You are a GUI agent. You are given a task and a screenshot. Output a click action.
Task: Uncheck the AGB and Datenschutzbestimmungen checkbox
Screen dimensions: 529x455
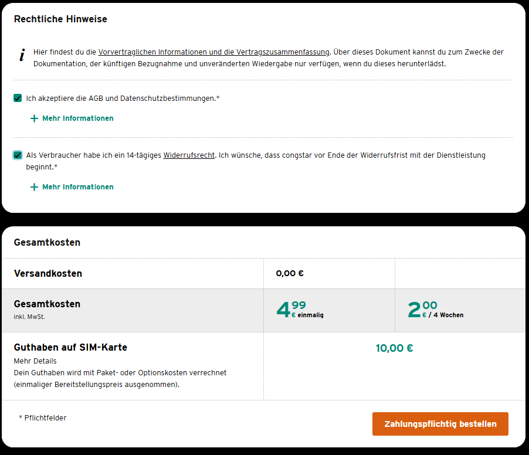[x=18, y=98]
